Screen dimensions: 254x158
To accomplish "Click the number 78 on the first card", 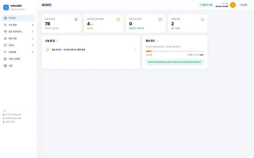I will 47,24.
